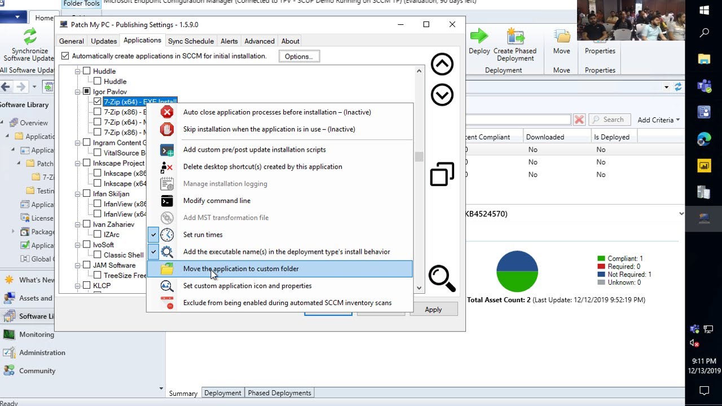Image resolution: width=722 pixels, height=406 pixels.
Task: Click the red X clear search button
Action: [579, 120]
